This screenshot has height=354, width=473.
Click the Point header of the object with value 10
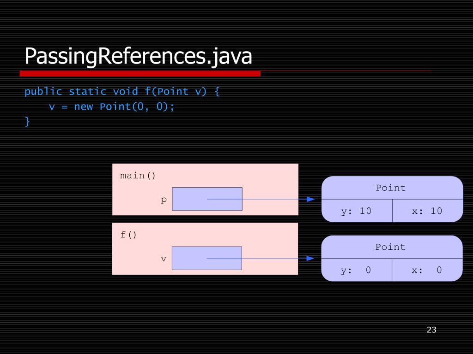click(x=392, y=188)
